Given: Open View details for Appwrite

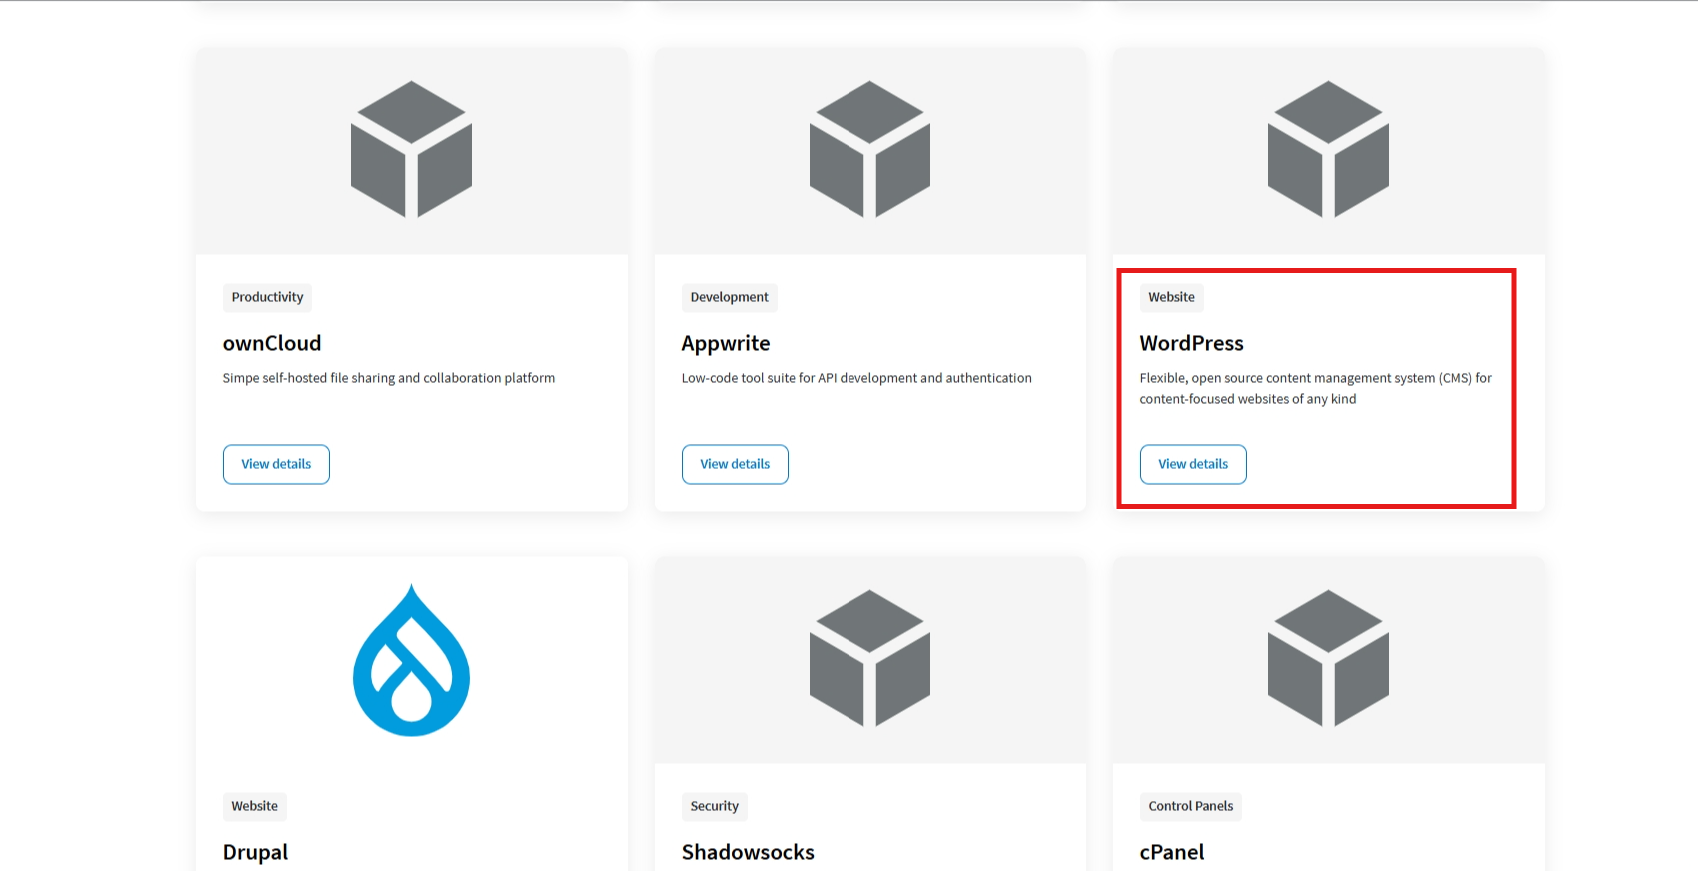Looking at the screenshot, I should pos(735,464).
